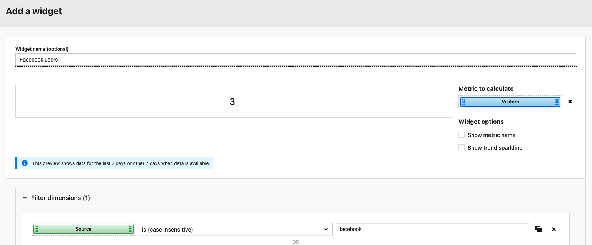The width and height of the screenshot is (592, 245).
Task: Click the OR divider below the filter
Action: pyautogui.click(x=296, y=242)
